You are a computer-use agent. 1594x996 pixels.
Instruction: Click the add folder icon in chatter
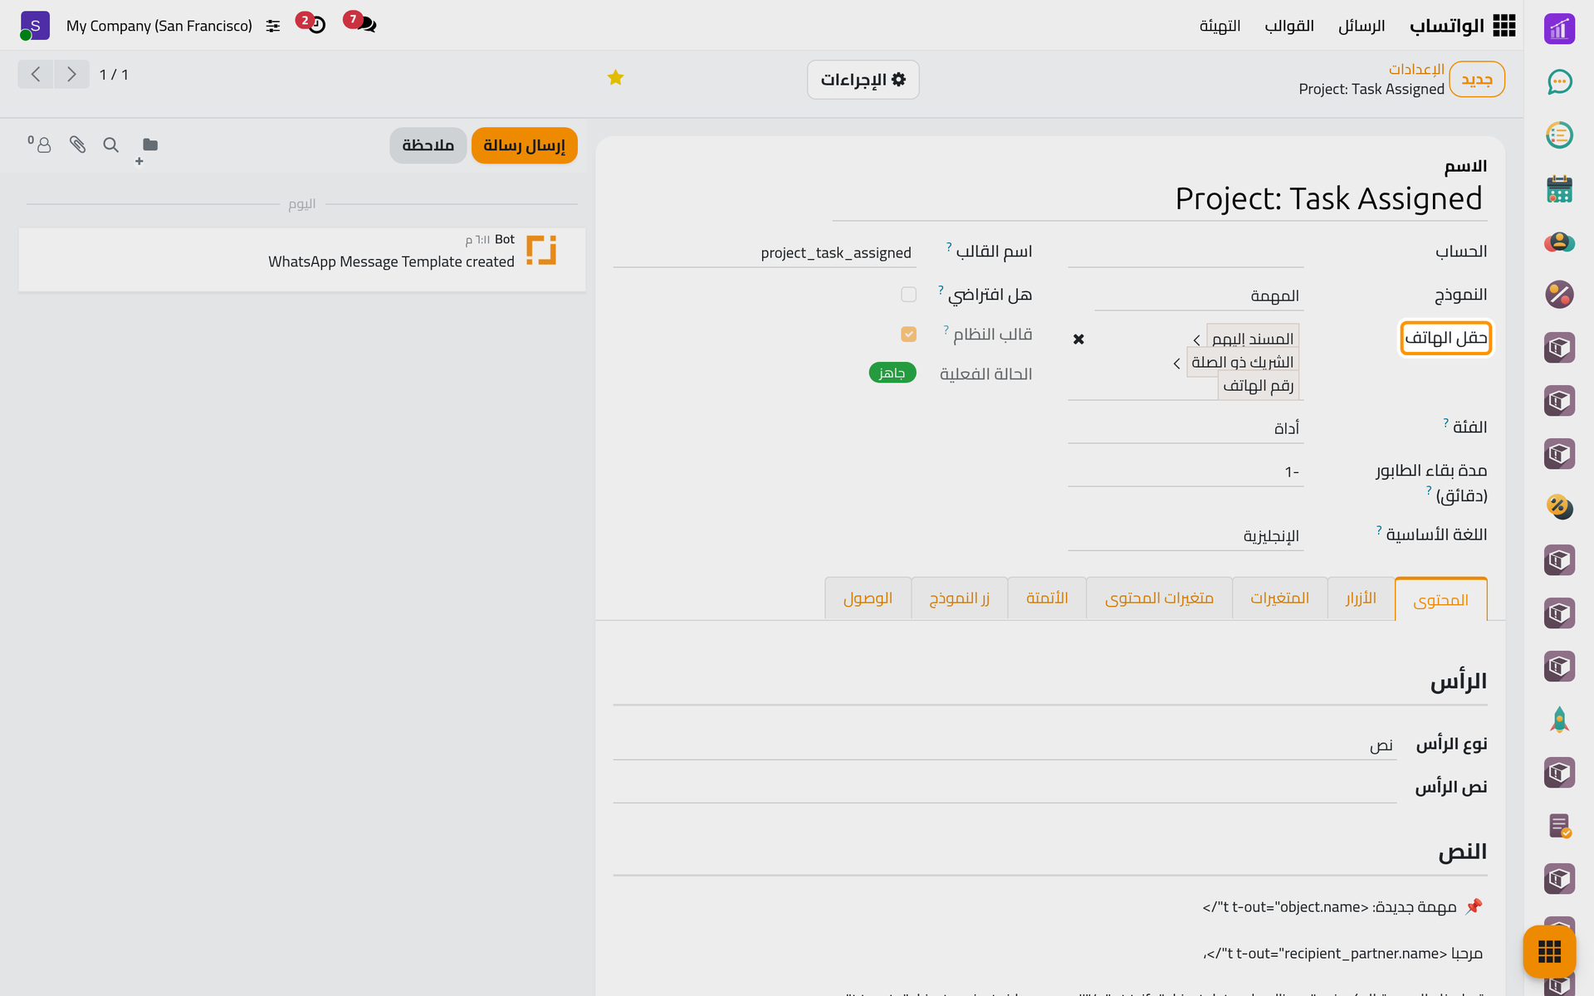[x=146, y=149]
